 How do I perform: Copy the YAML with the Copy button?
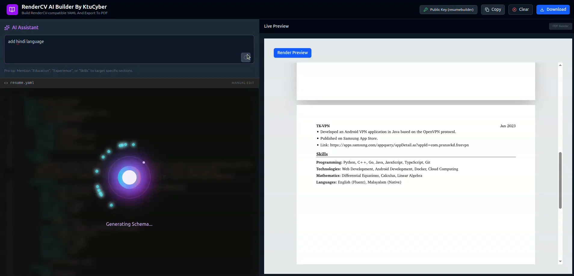coord(493,10)
